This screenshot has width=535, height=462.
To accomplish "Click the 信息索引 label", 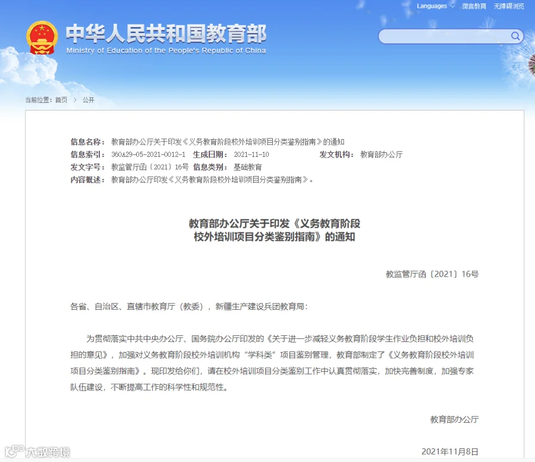I will pyautogui.click(x=87, y=155).
